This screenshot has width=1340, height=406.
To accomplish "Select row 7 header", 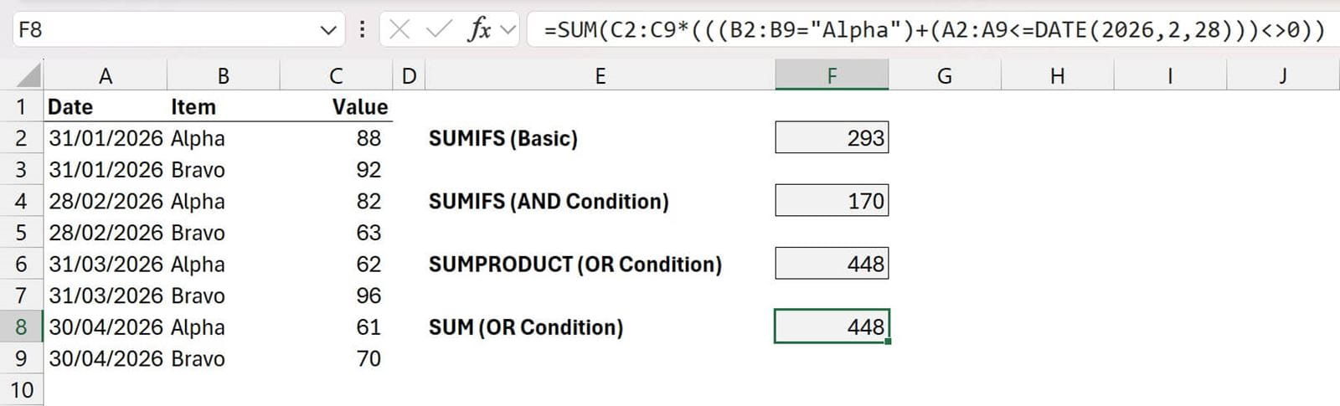I will tap(22, 296).
